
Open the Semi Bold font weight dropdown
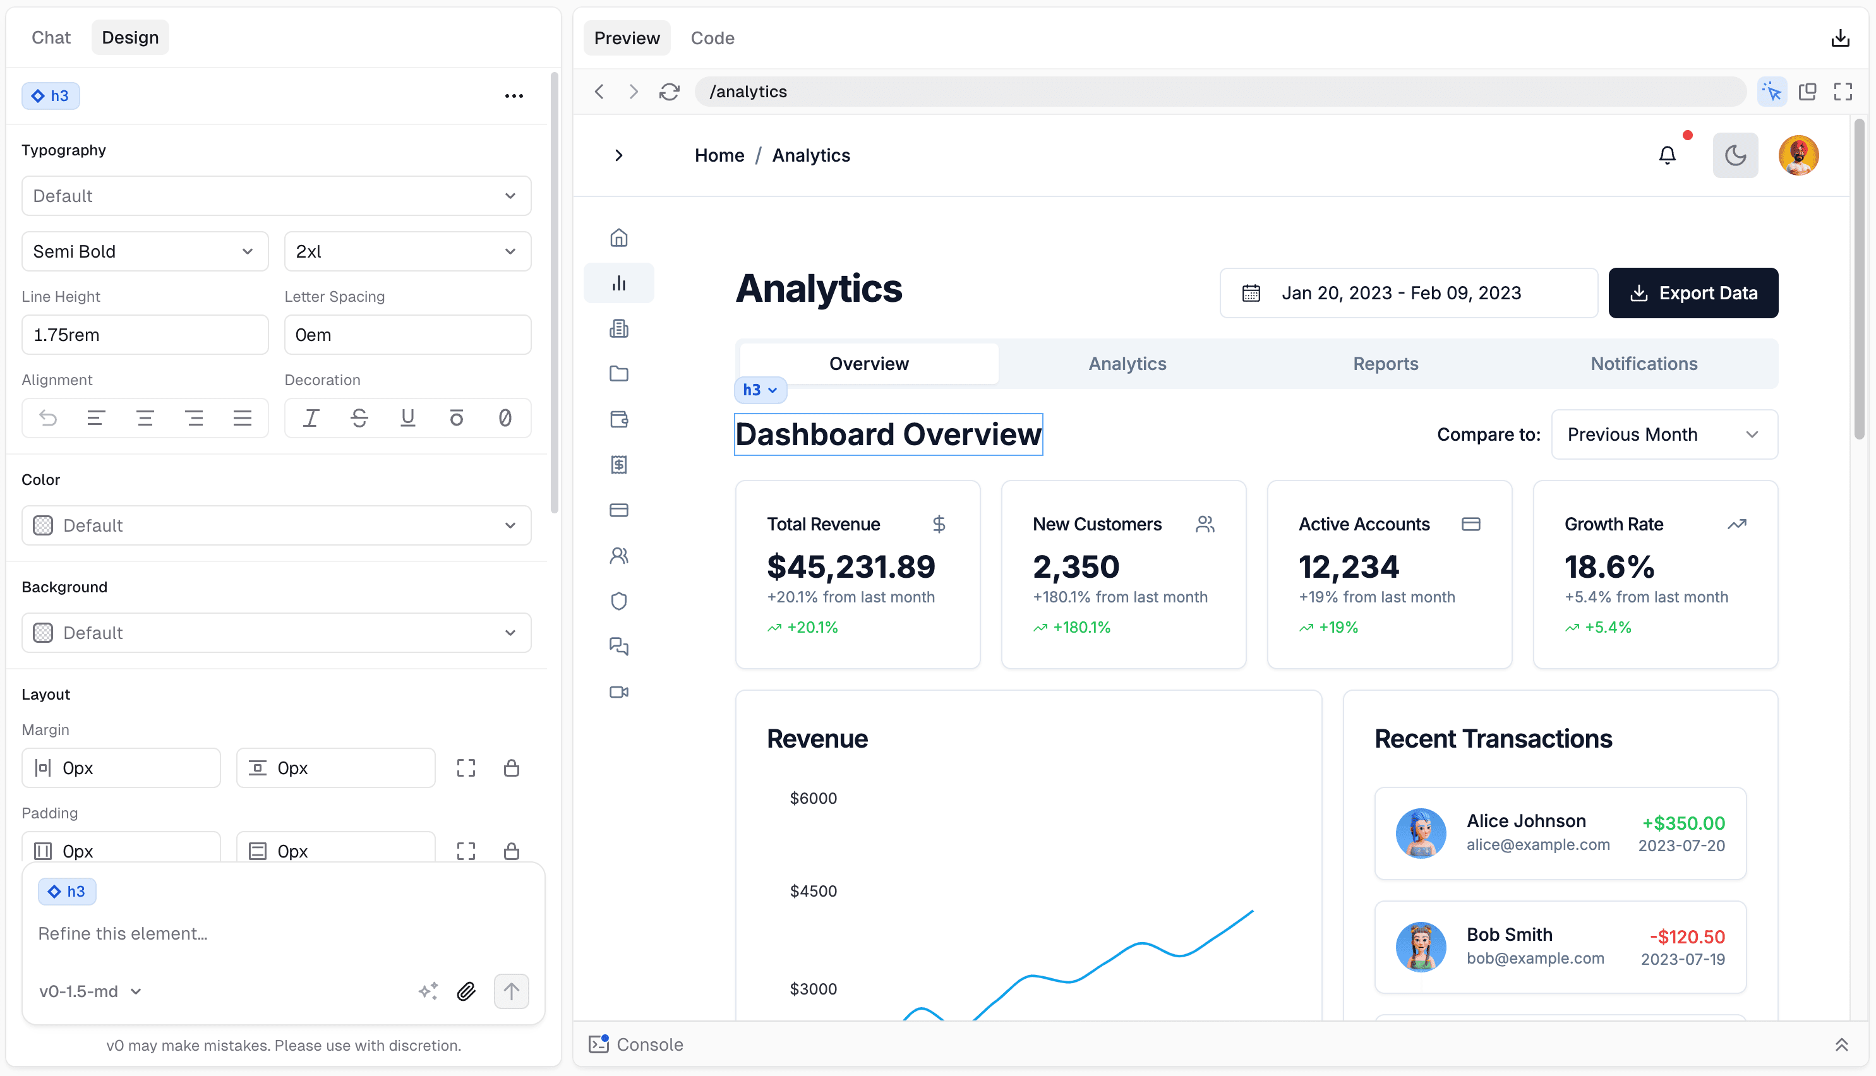pos(144,251)
